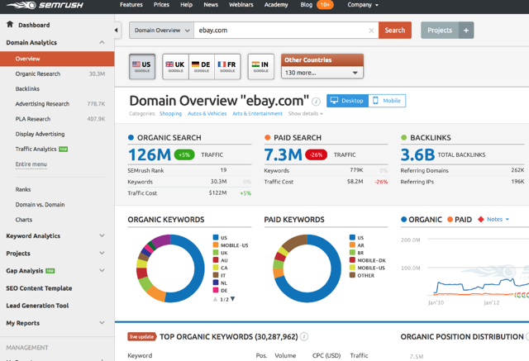
Task: Select the FR Google database
Action: (x=227, y=66)
